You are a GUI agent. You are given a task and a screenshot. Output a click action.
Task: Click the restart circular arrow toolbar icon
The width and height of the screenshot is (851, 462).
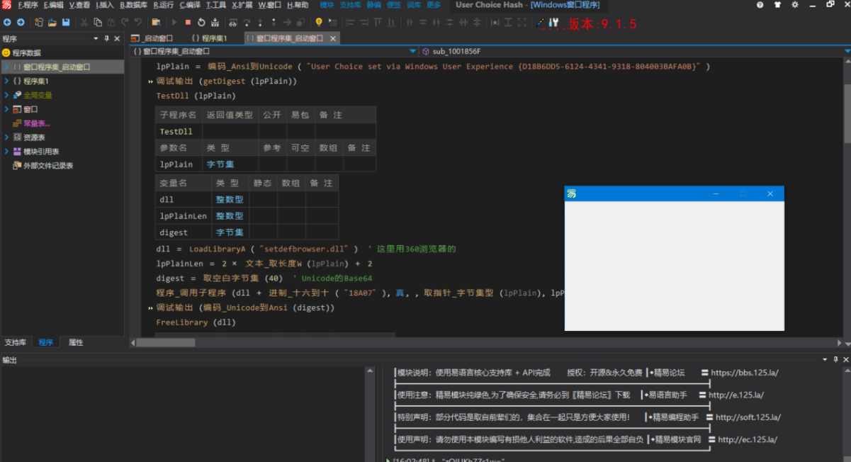pos(201,23)
